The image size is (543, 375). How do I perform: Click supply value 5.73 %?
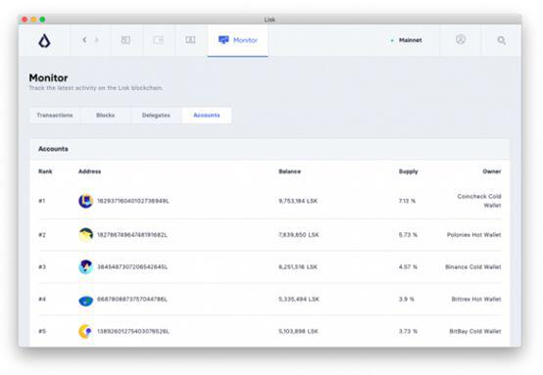408,235
